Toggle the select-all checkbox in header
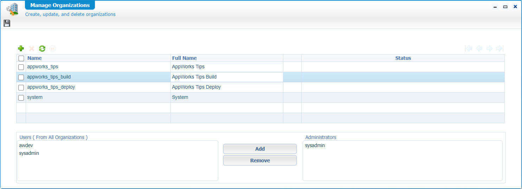This screenshot has width=522, height=189. tap(21, 58)
